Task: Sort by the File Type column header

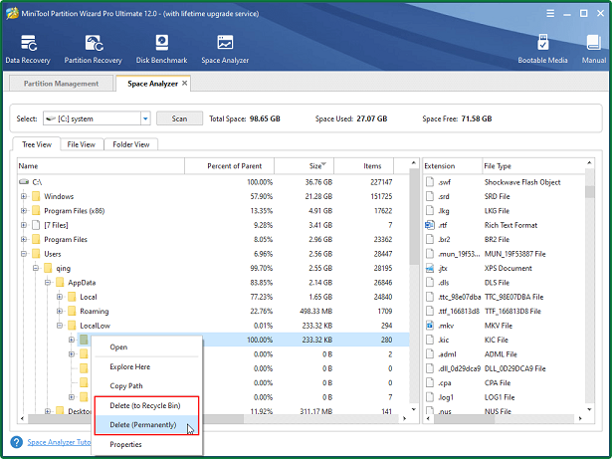Action: [533, 166]
